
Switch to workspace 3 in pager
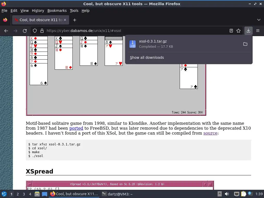24,194
